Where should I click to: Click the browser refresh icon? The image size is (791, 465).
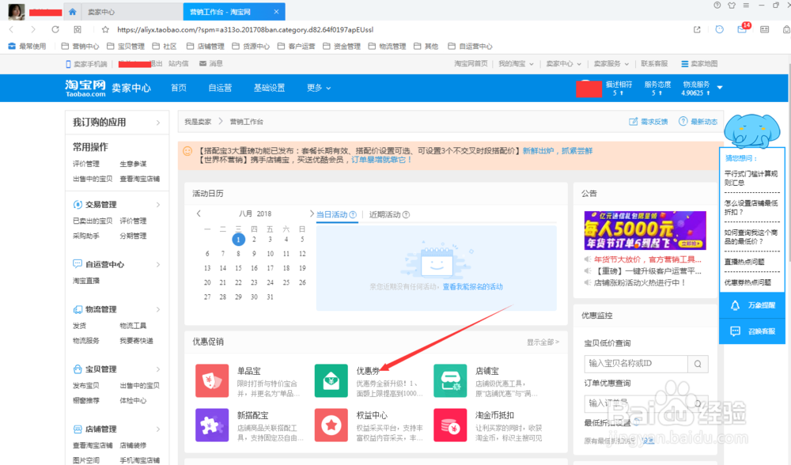tap(55, 29)
